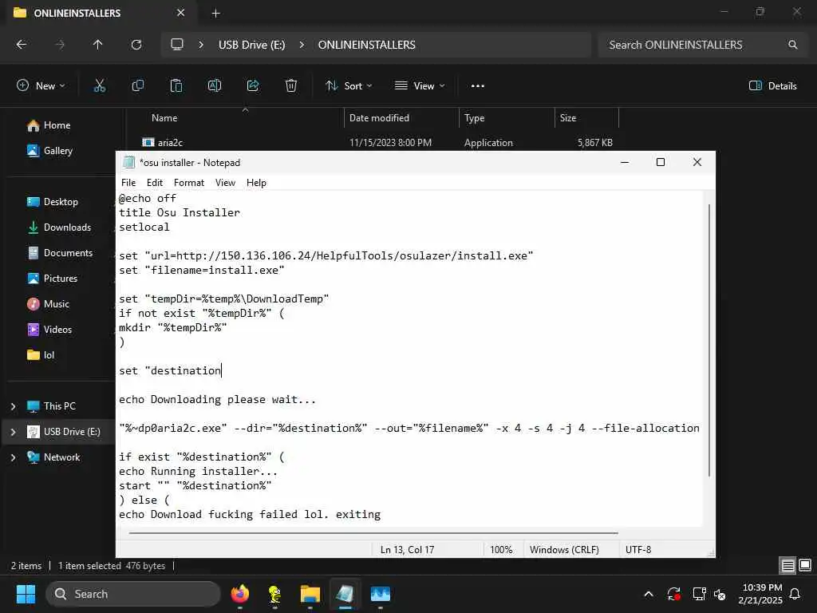Open Documents in the sidebar
Viewport: 817px width, 613px height.
68,253
